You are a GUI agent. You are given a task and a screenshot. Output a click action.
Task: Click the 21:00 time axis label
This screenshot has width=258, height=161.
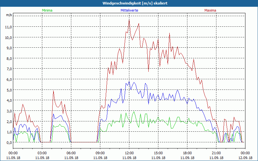pos(216,153)
